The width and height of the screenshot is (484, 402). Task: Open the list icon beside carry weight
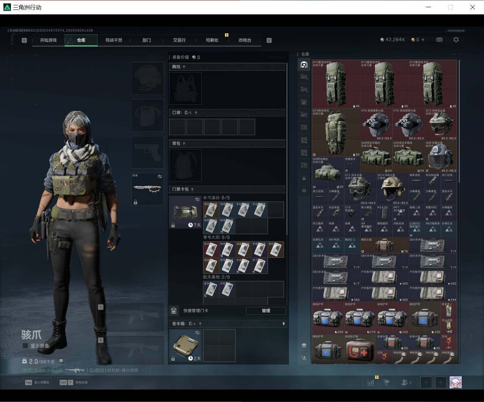[x=61, y=361]
